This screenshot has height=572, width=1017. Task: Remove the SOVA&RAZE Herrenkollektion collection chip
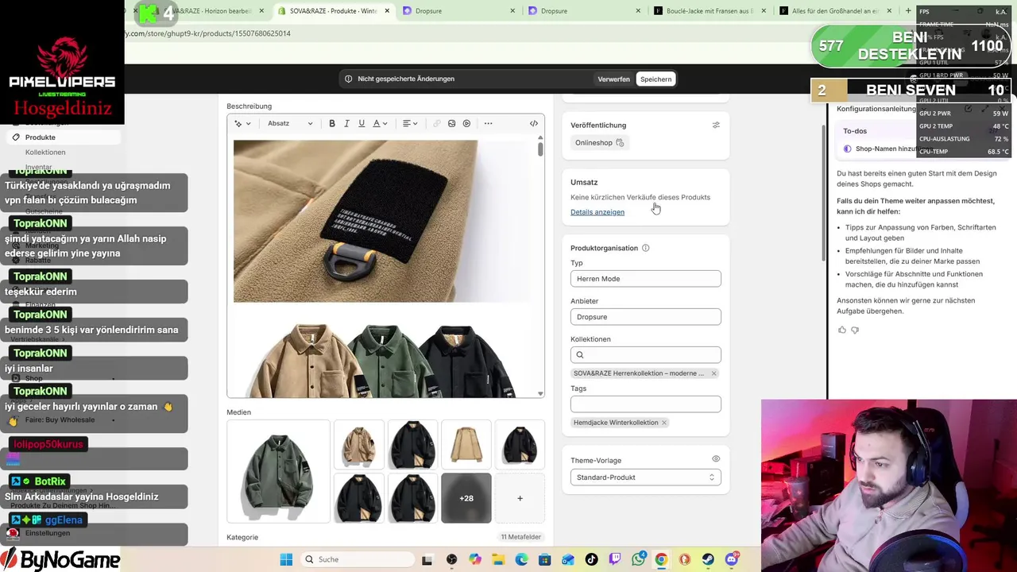click(x=713, y=373)
